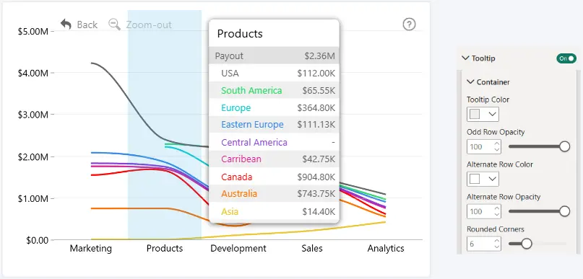Click the Back button label
This screenshot has height=279, width=583.
(x=87, y=25)
